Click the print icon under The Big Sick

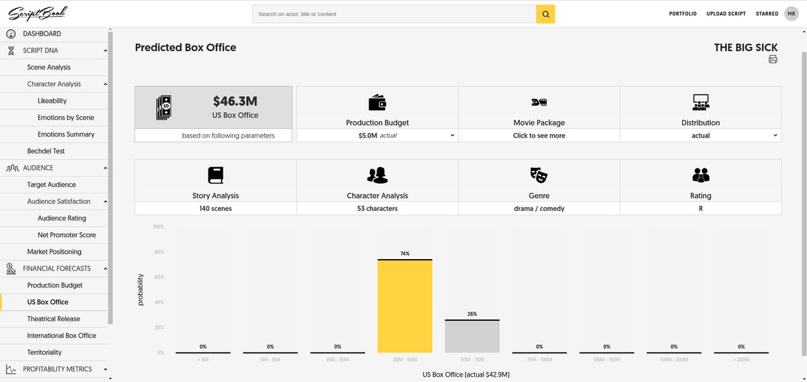(x=773, y=60)
